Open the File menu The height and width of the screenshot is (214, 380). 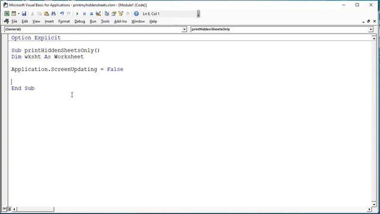14,21
